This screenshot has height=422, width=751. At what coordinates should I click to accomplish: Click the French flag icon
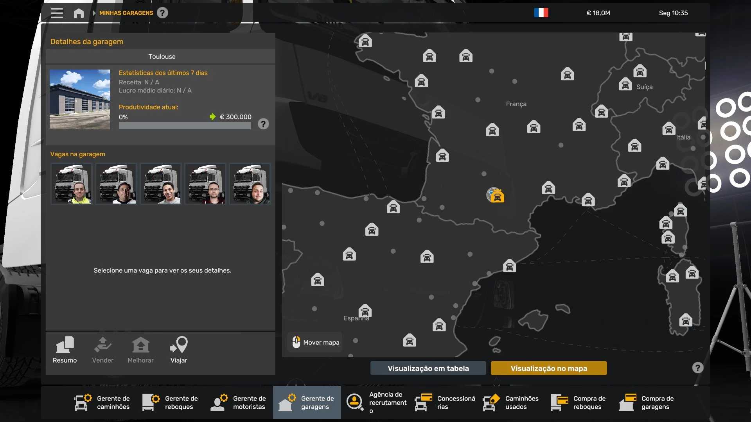541,13
